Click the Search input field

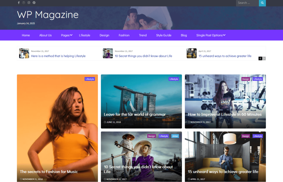(x=247, y=3)
